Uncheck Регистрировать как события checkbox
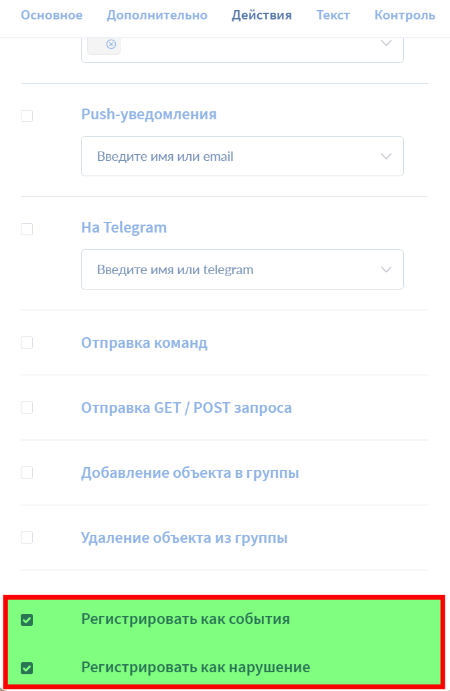 click(27, 620)
